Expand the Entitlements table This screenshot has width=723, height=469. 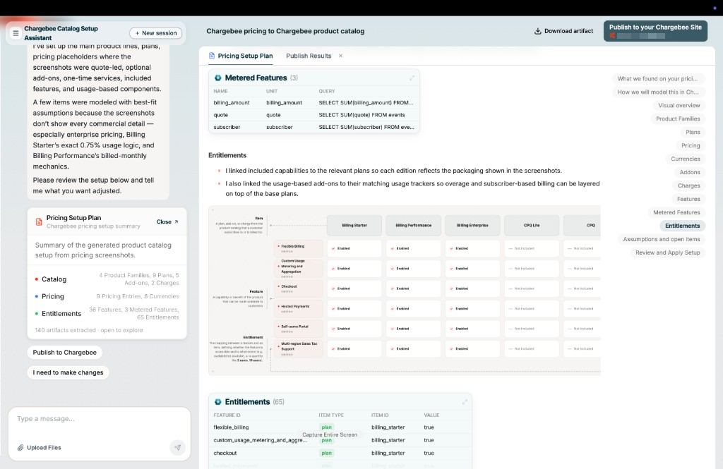(465, 402)
